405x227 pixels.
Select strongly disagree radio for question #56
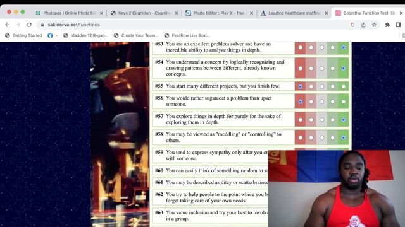(301, 102)
